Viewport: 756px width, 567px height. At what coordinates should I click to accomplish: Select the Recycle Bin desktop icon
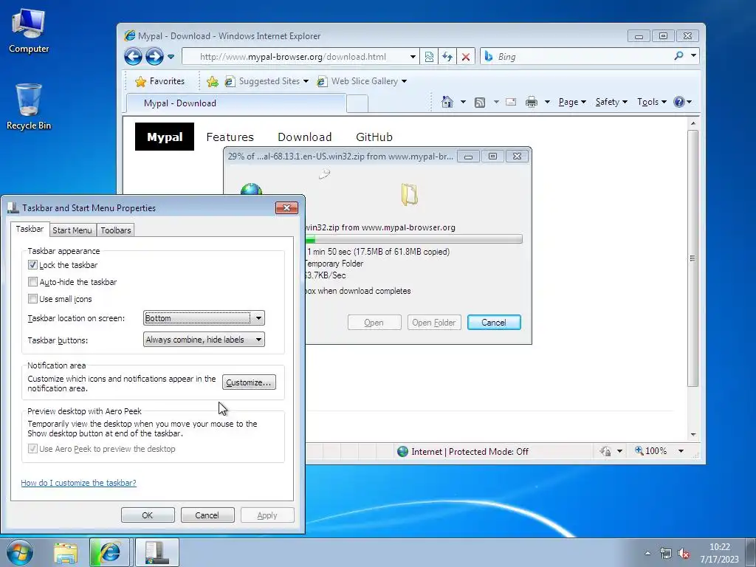pyautogui.click(x=29, y=106)
